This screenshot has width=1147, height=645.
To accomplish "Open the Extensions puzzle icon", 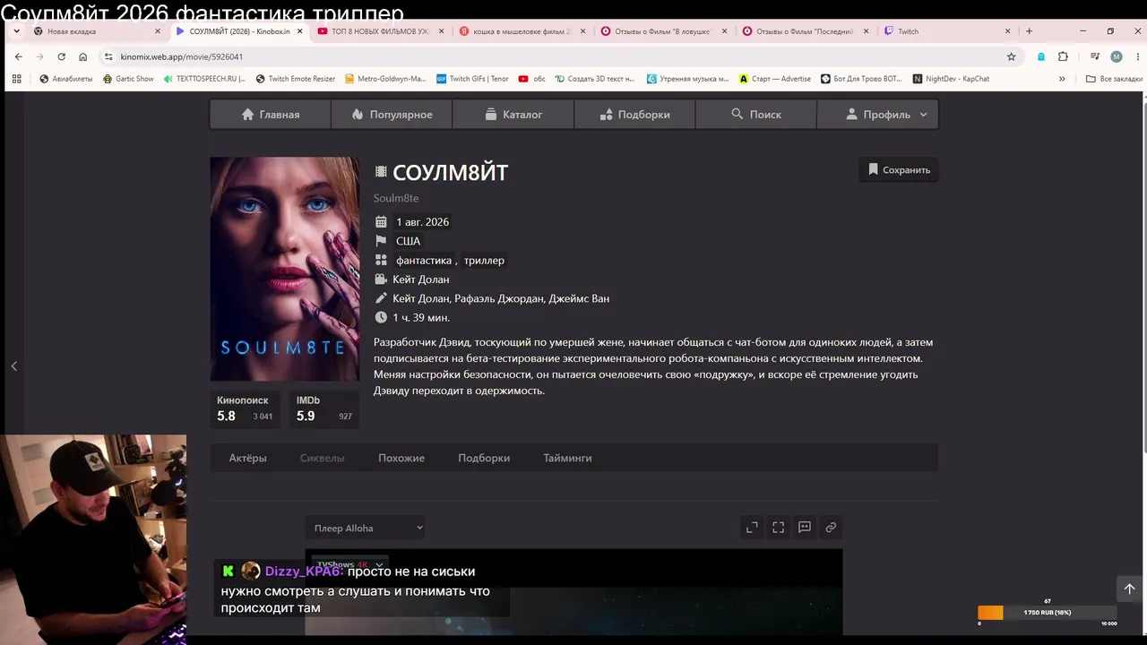I will point(1063,56).
